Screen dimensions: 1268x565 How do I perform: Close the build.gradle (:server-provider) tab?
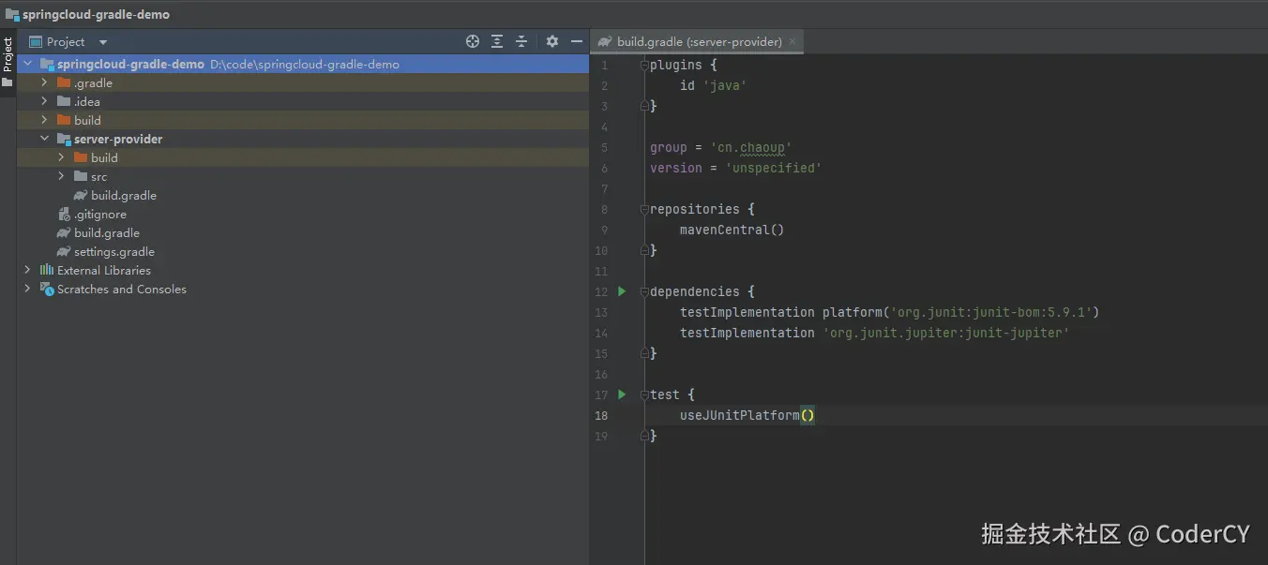[x=792, y=42]
